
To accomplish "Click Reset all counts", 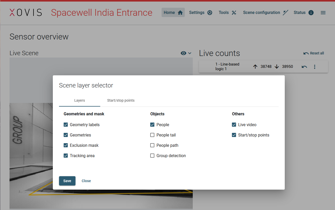I will 314,53.
